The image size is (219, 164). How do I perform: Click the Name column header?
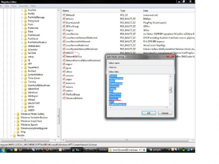click(x=90, y=11)
